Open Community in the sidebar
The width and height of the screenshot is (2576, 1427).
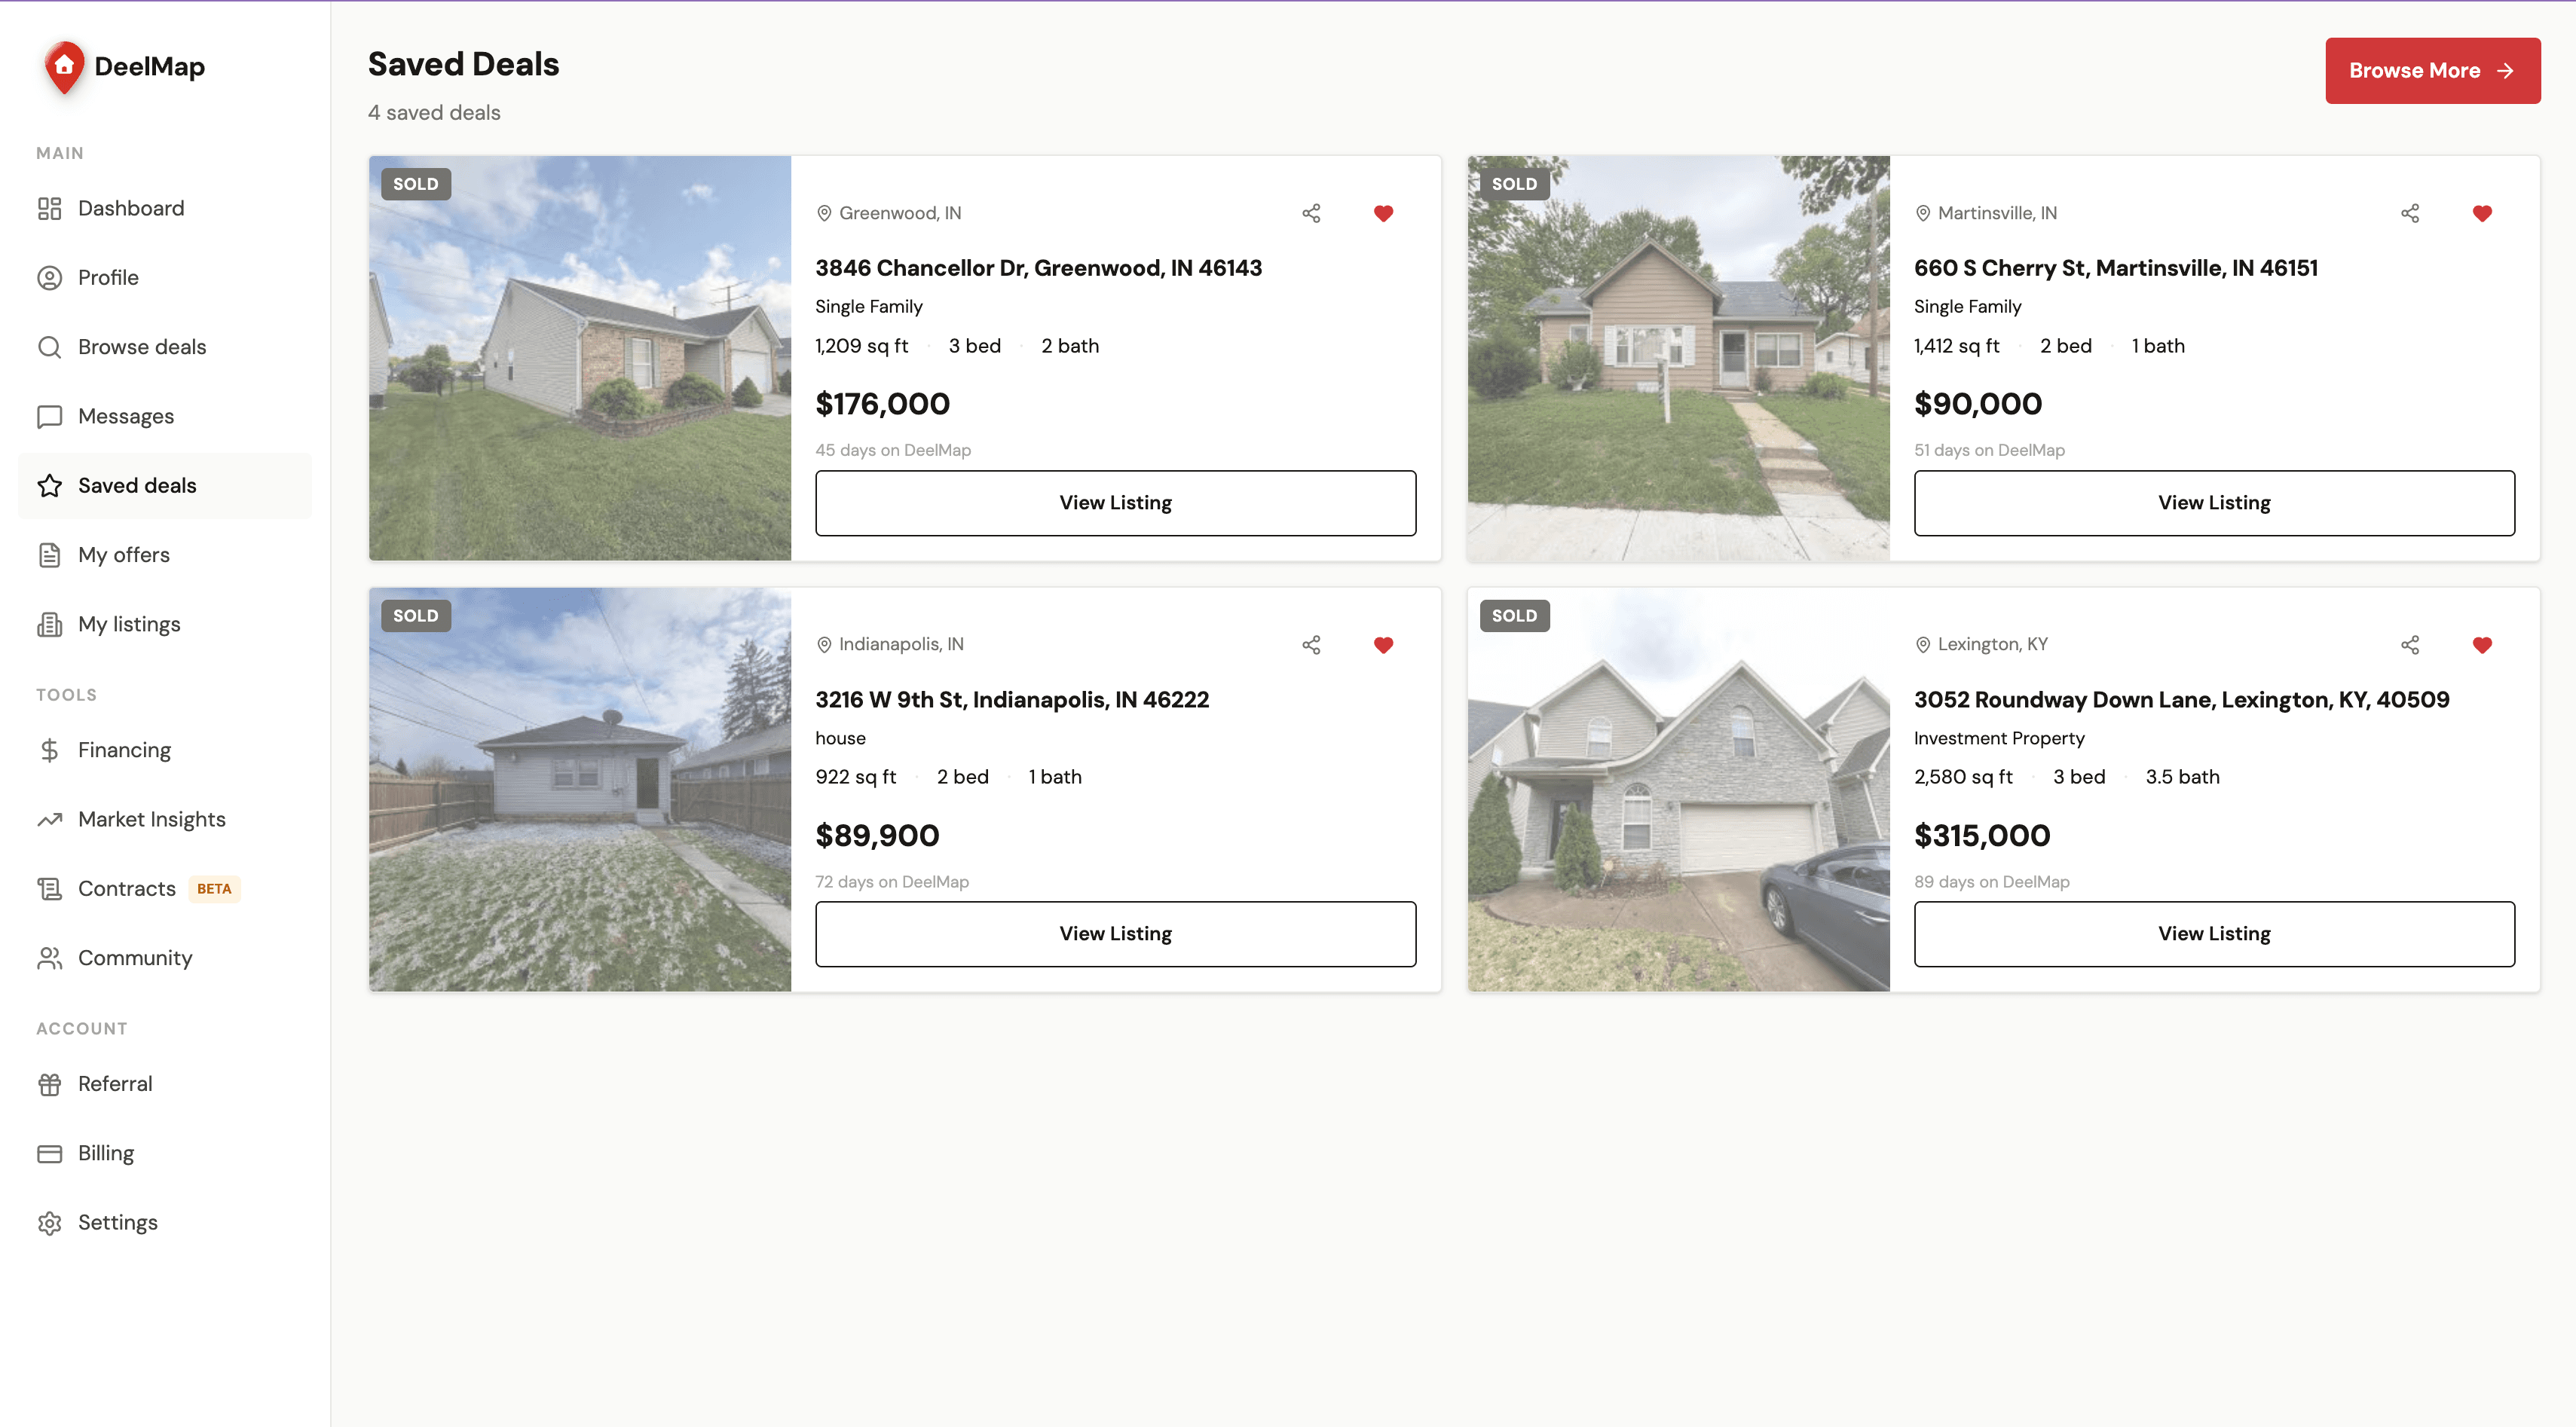(165, 958)
